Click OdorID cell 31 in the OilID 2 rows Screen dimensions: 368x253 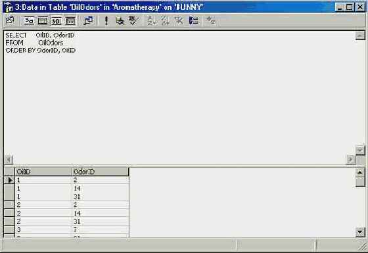pyautogui.click(x=100, y=221)
